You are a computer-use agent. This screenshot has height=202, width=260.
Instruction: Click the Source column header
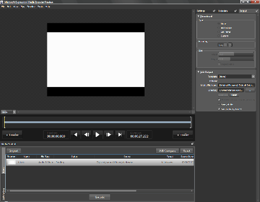pyautogui.click(x=127, y=157)
